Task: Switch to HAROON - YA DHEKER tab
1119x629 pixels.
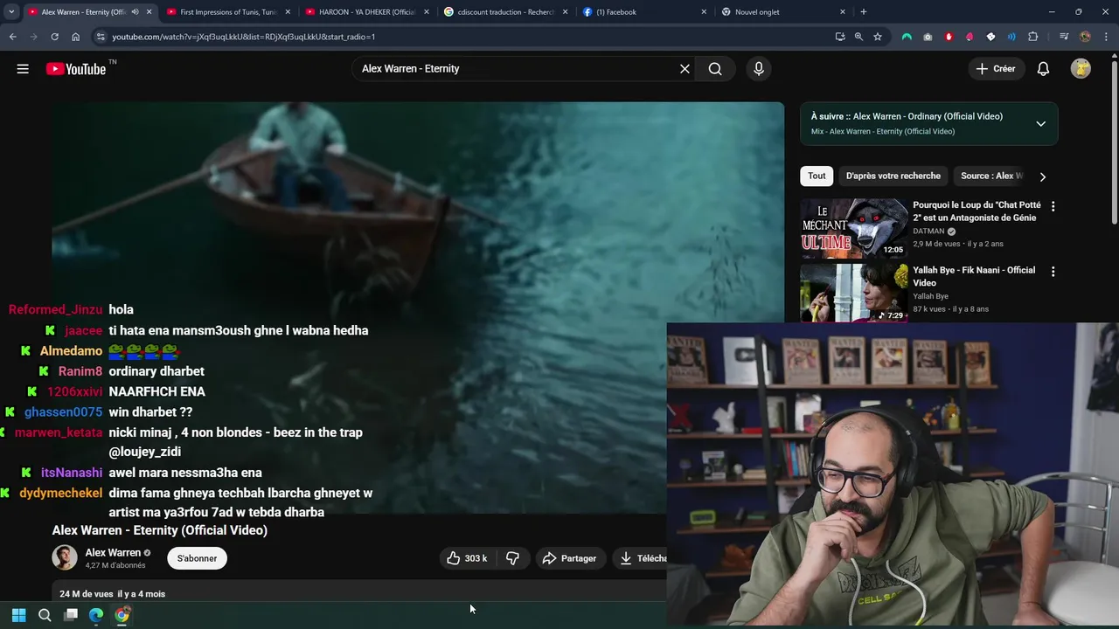Action: (367, 12)
